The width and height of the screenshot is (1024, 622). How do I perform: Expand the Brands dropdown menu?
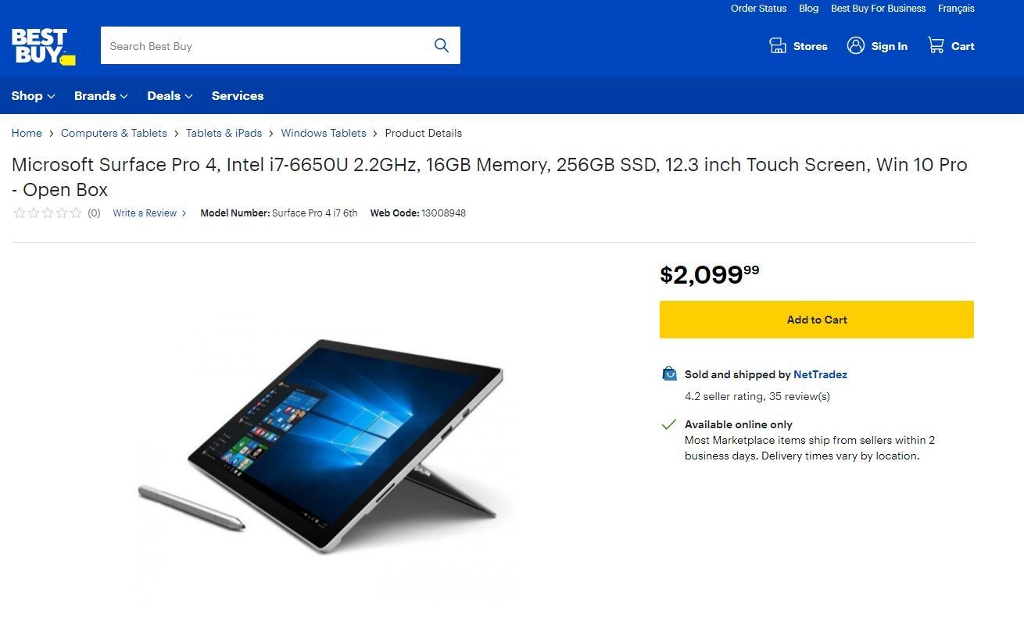point(101,96)
